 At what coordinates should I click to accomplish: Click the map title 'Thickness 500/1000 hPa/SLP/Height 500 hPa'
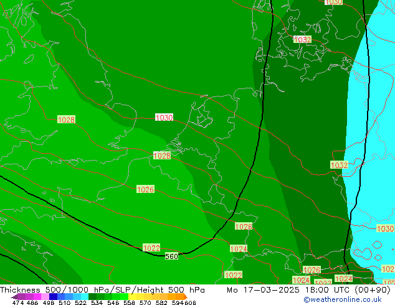click(102, 290)
